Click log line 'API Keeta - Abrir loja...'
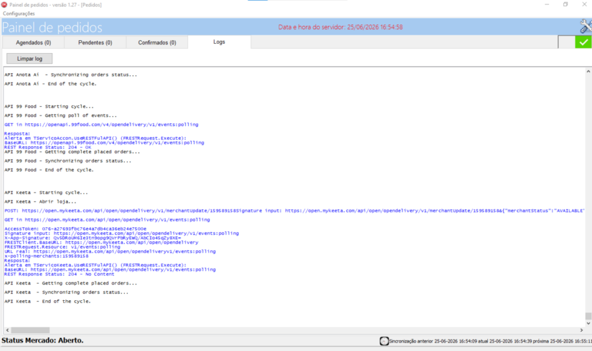Image resolution: width=592 pixels, height=351 pixels. [x=40, y=201]
